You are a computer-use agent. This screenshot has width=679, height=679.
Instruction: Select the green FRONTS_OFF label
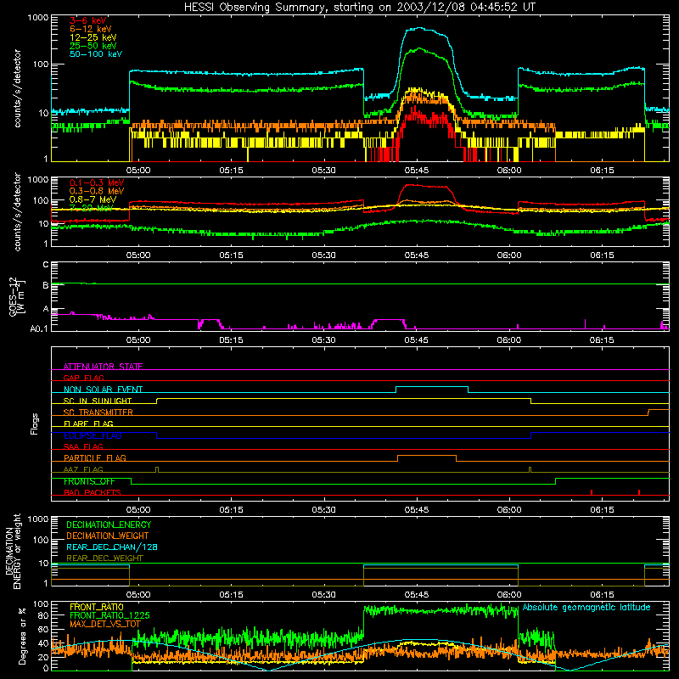point(89,481)
